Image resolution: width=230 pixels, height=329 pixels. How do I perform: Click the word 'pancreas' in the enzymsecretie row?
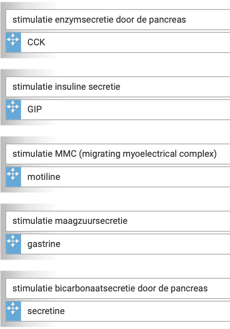[168, 20]
